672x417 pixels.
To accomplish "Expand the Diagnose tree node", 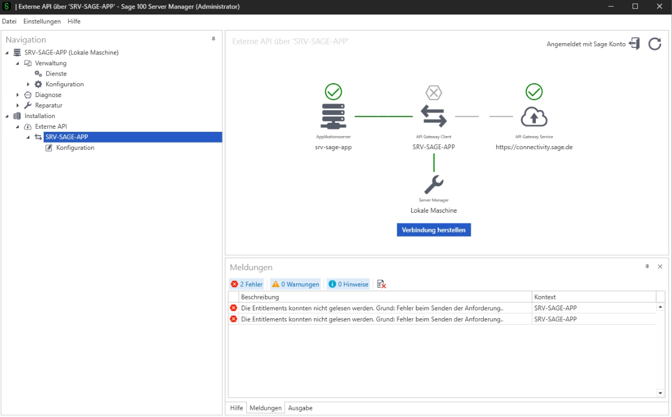I will [x=18, y=95].
